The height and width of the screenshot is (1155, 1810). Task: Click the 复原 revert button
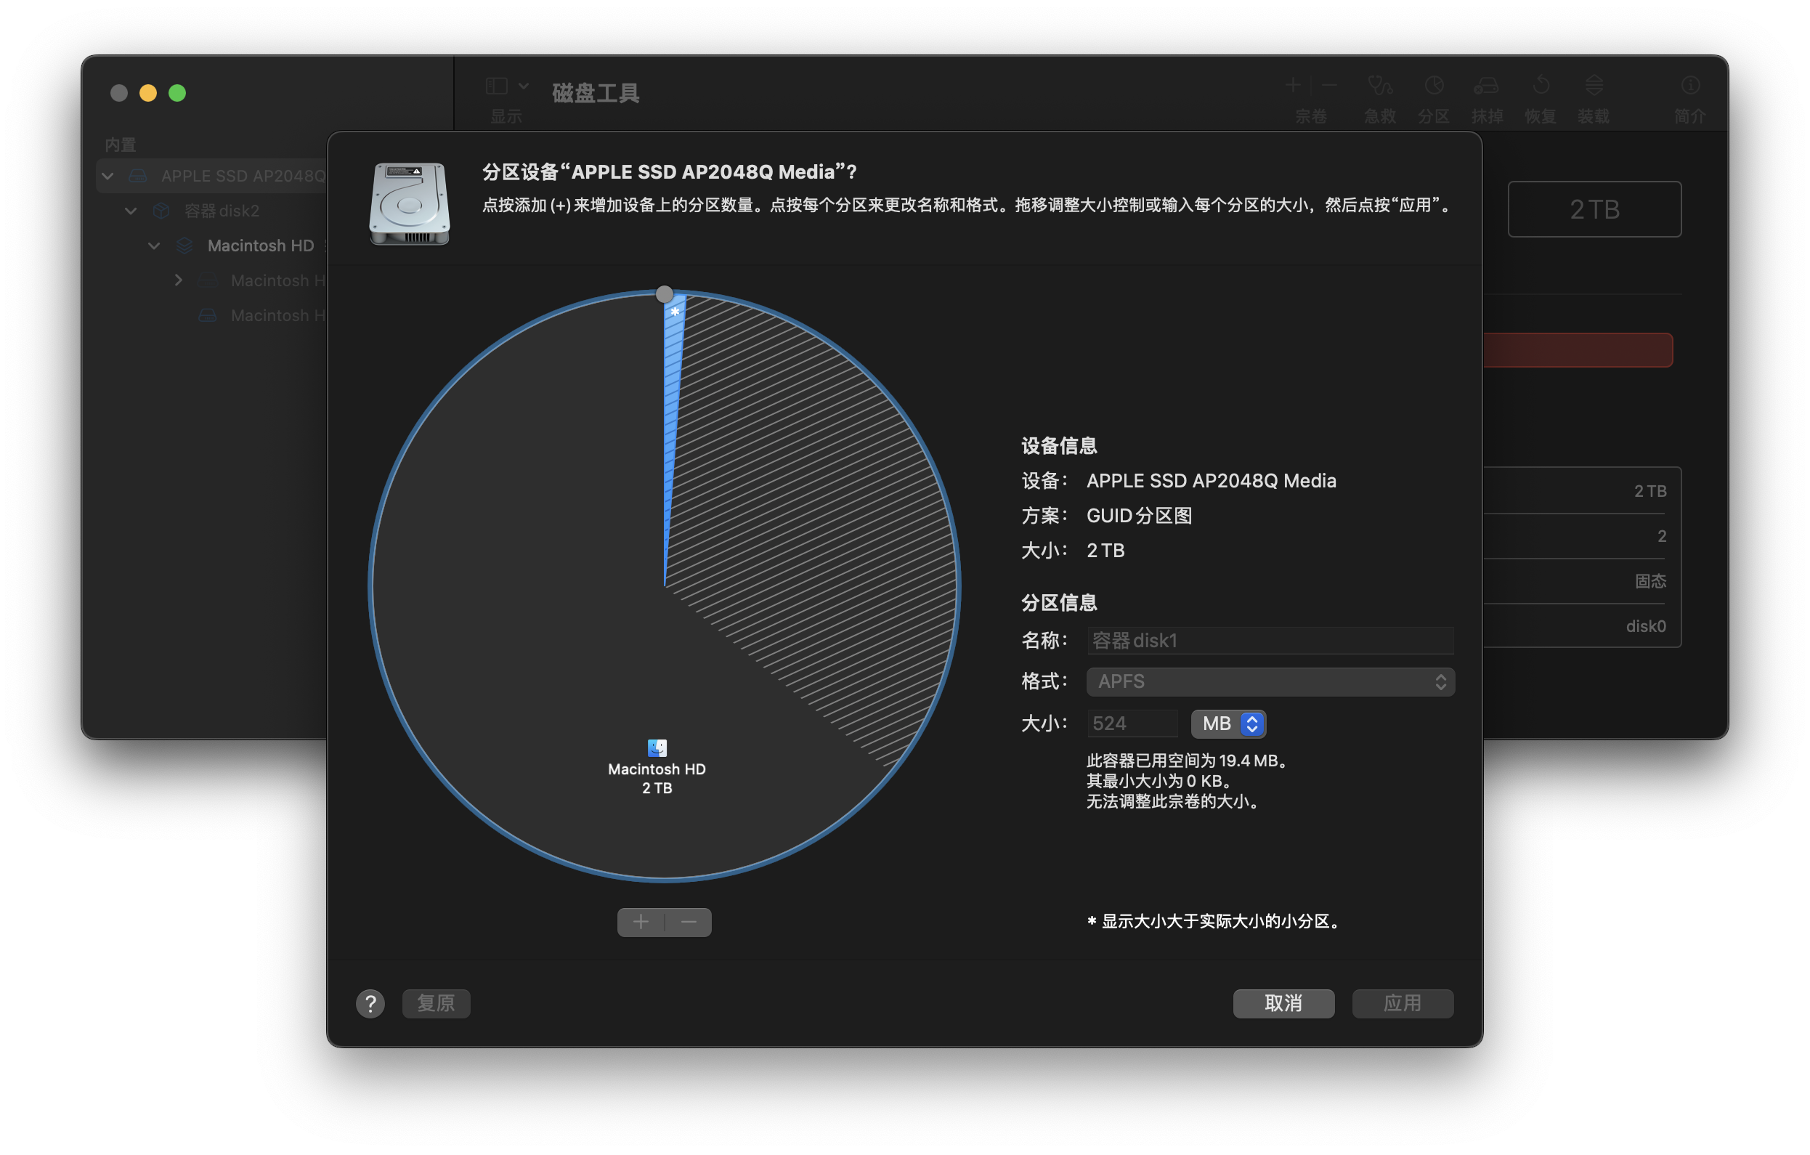pos(436,1003)
